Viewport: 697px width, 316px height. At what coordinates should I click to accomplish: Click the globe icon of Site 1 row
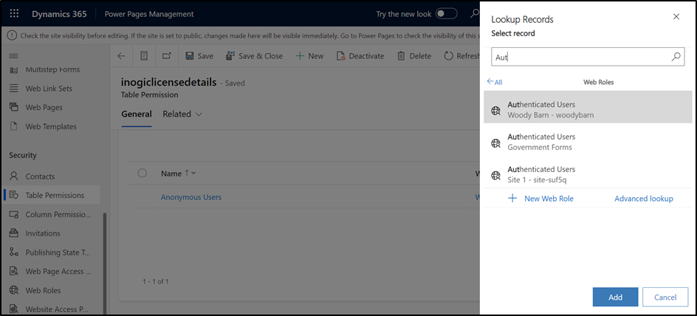[495, 176]
